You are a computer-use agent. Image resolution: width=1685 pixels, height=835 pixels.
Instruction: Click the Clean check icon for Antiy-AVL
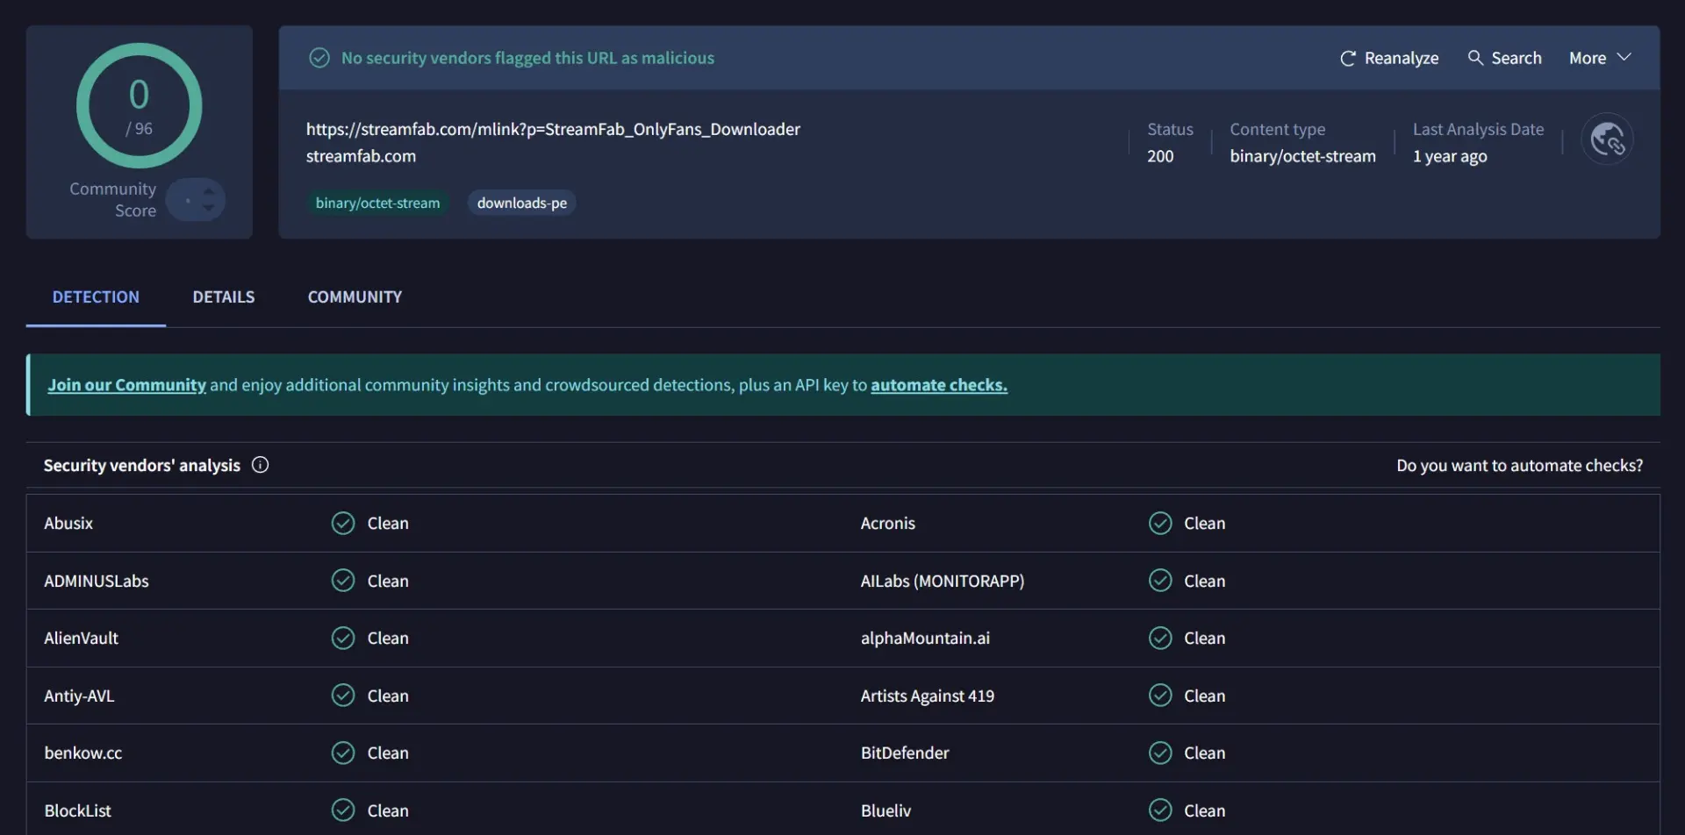[343, 696]
